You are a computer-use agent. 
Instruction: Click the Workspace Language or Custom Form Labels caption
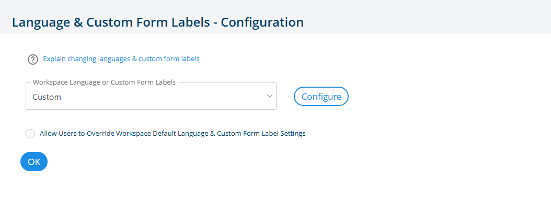tap(104, 83)
